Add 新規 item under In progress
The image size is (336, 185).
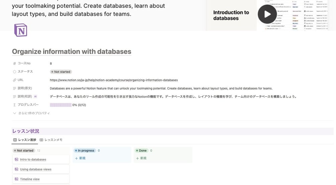tap(80, 158)
